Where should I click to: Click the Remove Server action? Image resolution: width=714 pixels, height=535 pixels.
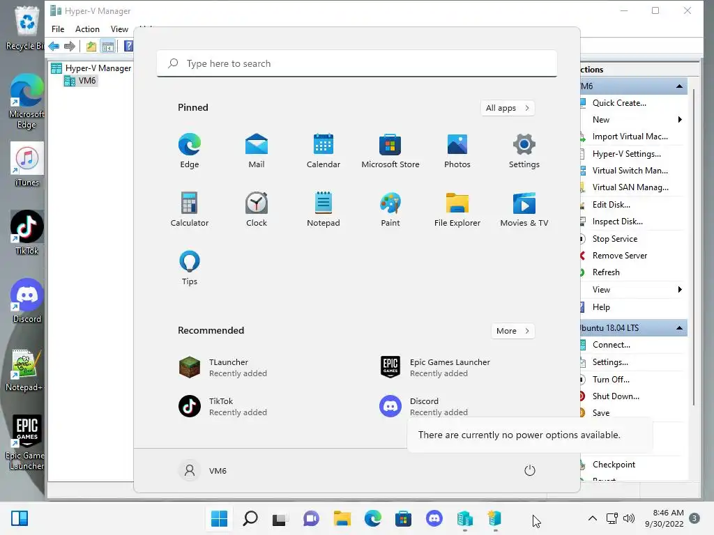(x=620, y=256)
